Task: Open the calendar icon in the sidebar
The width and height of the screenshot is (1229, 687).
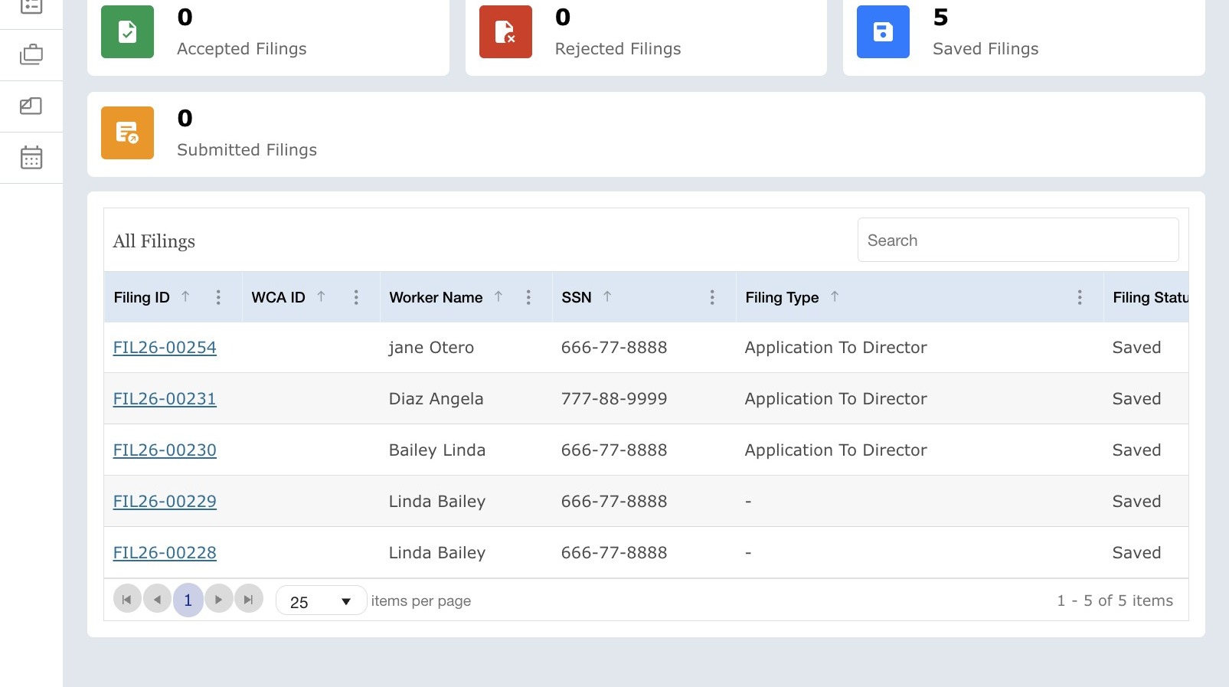Action: [x=31, y=158]
